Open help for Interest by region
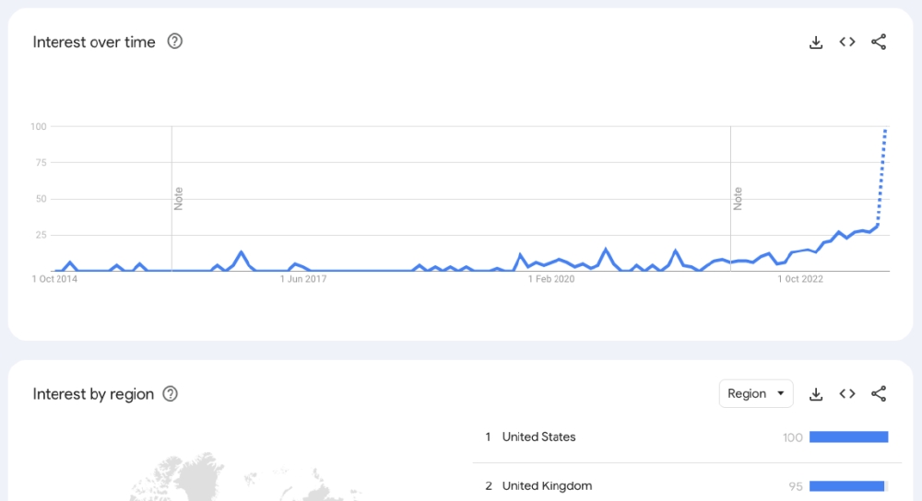 click(x=171, y=394)
